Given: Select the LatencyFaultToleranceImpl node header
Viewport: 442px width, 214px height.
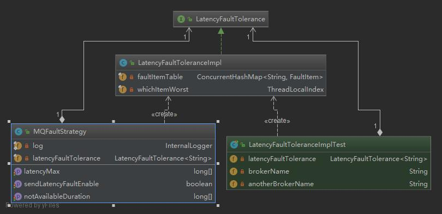Looking at the screenshot, I should click(x=220, y=63).
